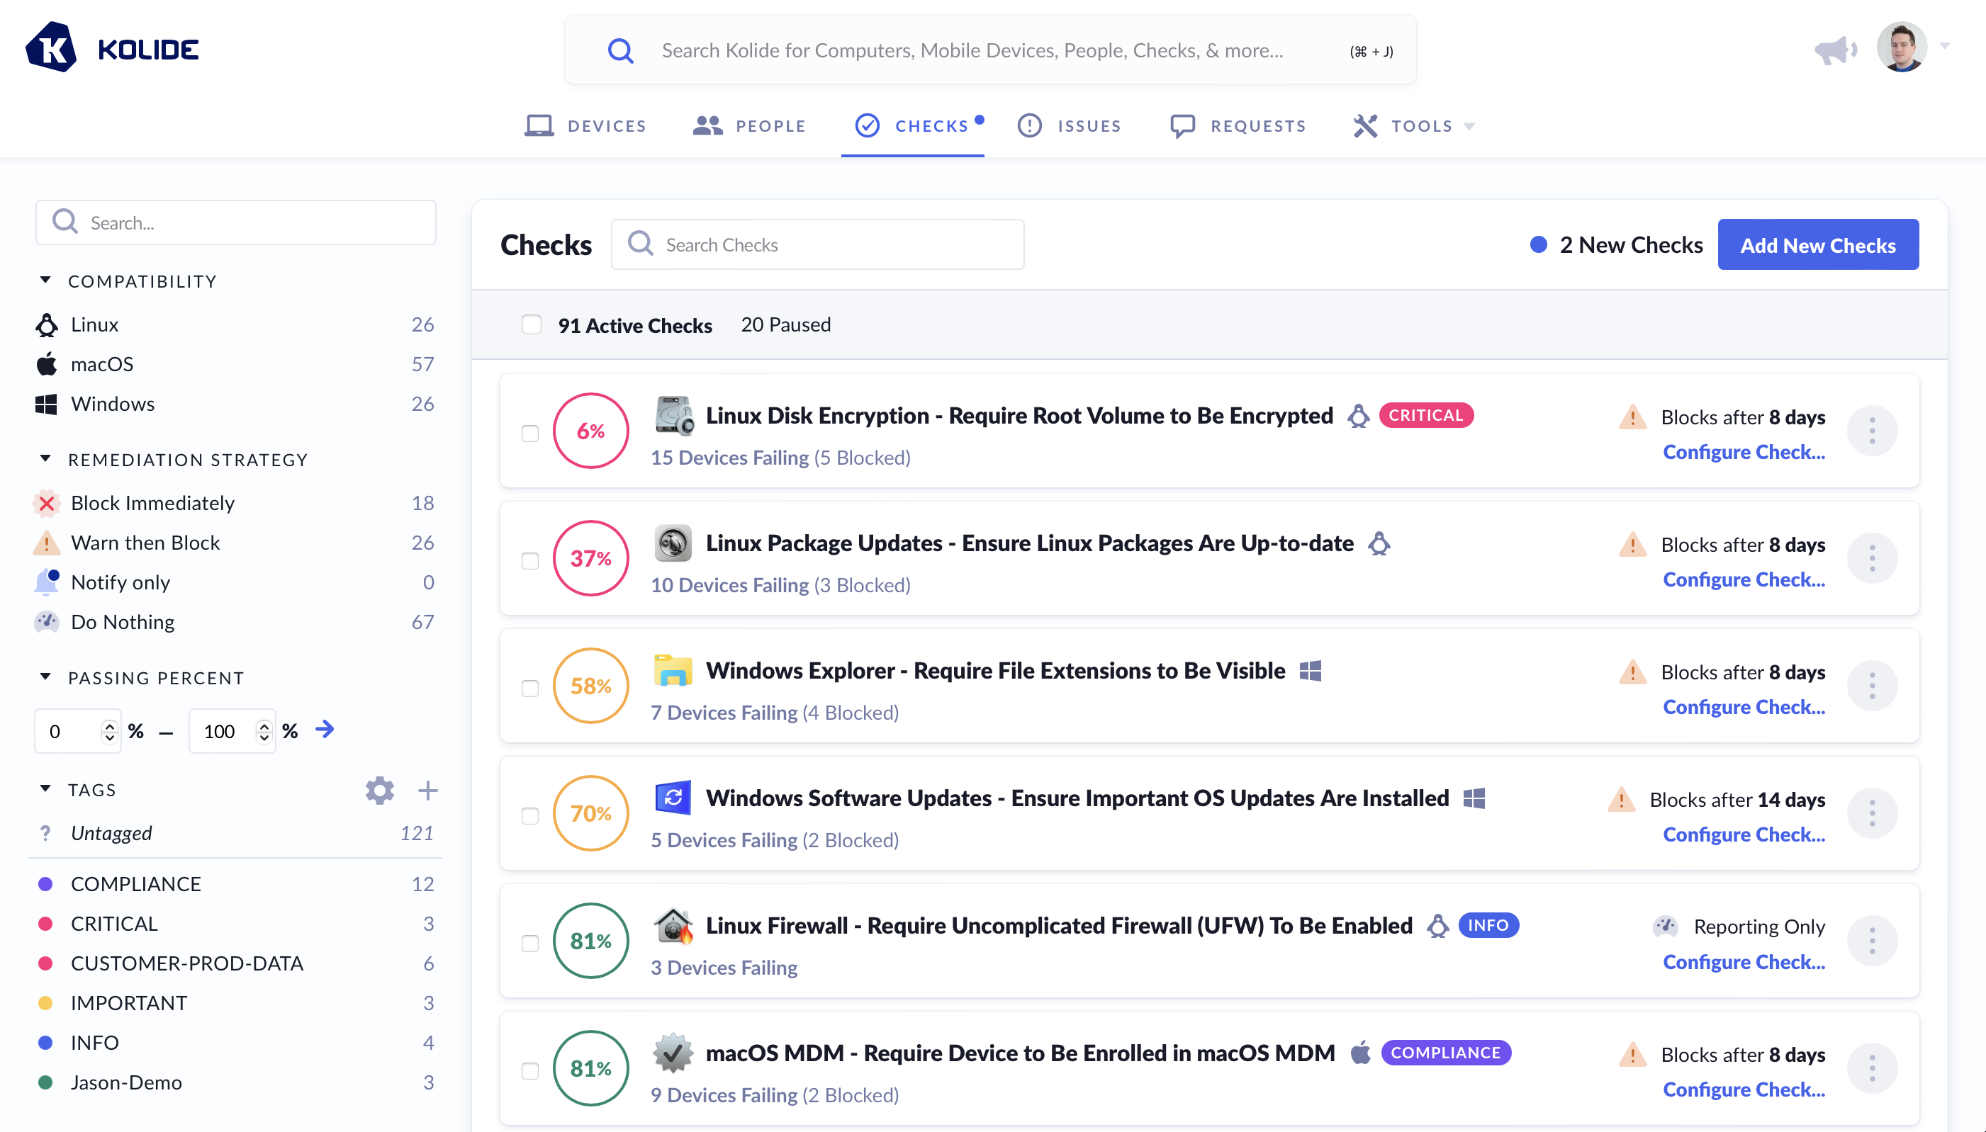Filter by the CRITICAL tag color dot
Viewport: 1986px width, 1132px height.
coord(45,924)
